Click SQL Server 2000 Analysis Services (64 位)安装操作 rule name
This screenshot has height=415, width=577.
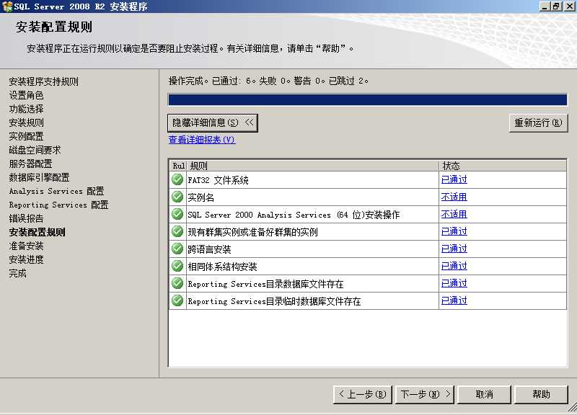click(294, 215)
